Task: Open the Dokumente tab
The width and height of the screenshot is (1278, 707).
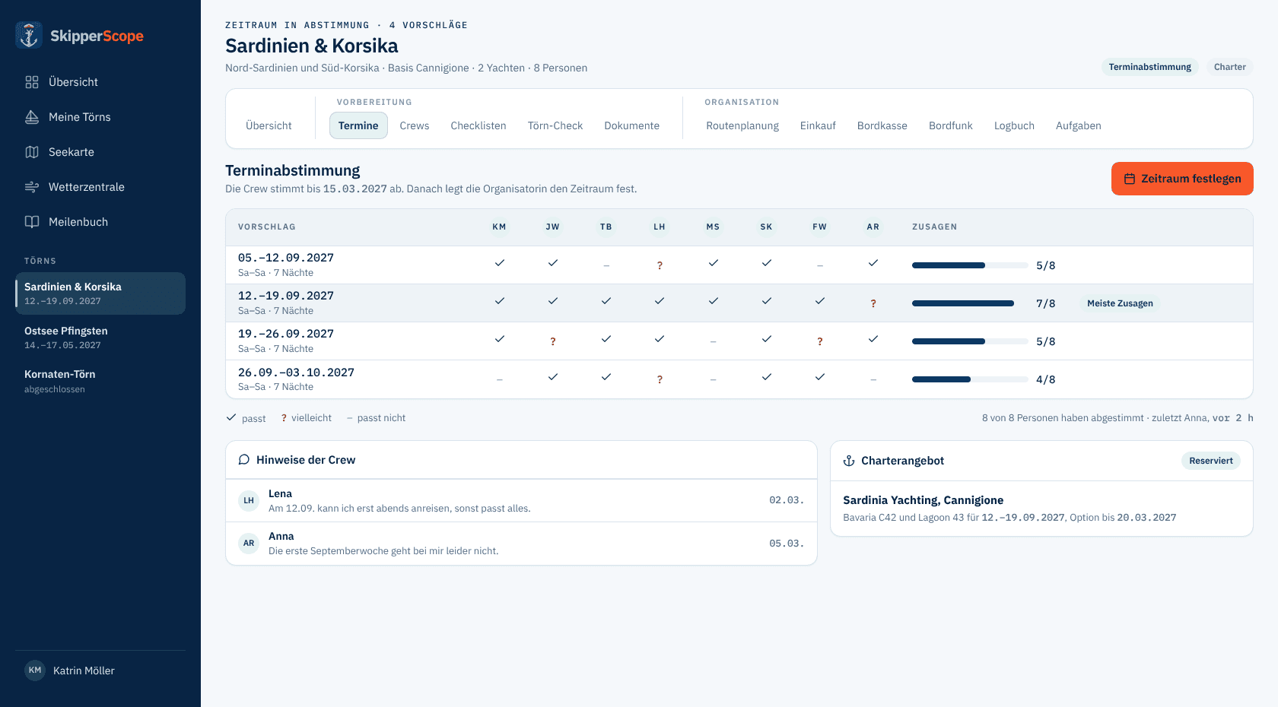Action: (x=632, y=125)
